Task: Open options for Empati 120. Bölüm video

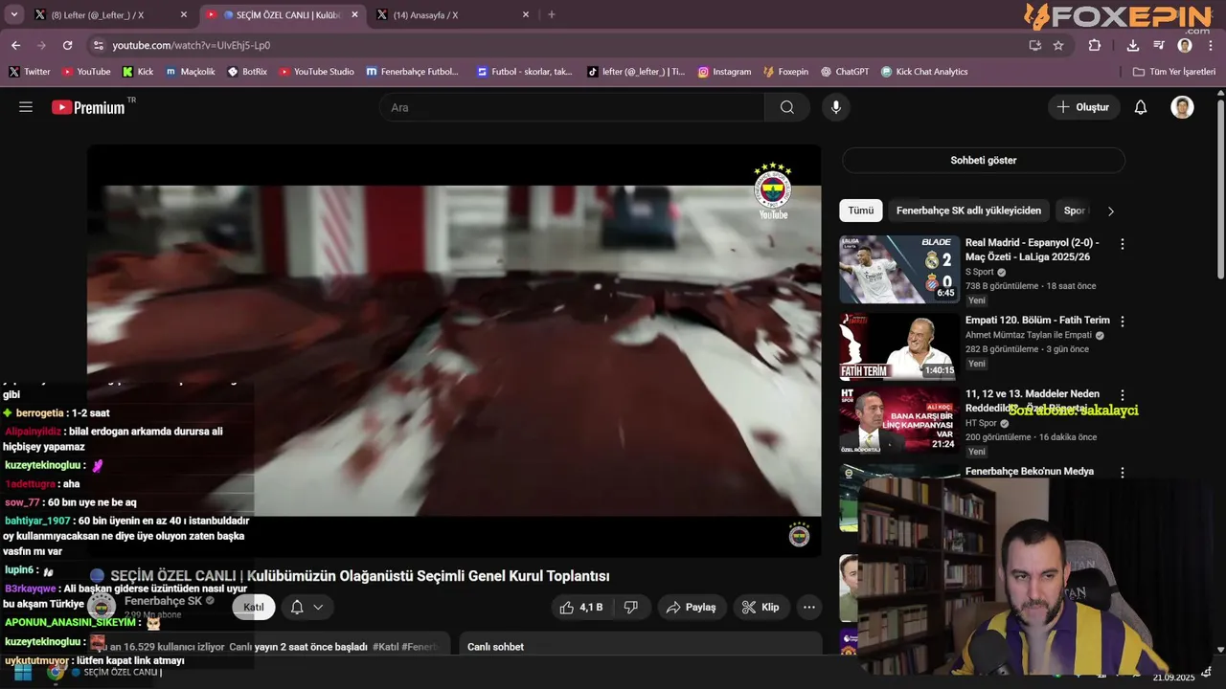Action: (x=1123, y=322)
